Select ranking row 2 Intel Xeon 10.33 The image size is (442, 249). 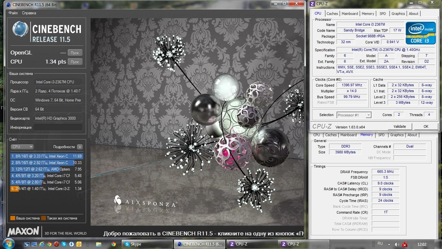pyautogui.click(x=47, y=163)
